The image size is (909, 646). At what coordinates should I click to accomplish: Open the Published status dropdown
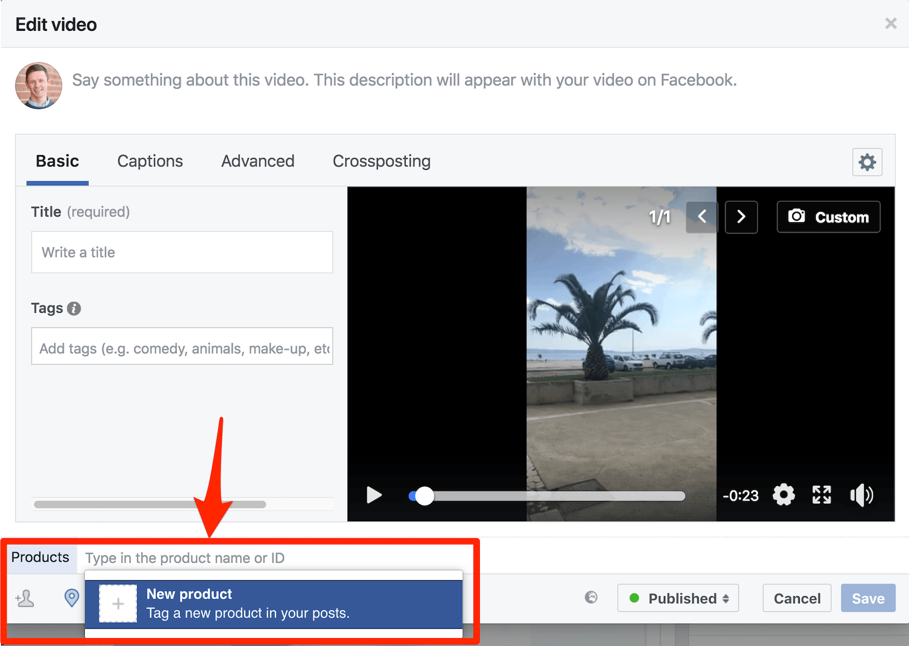[678, 598]
